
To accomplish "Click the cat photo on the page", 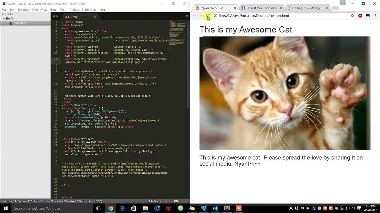I will pos(285,93).
